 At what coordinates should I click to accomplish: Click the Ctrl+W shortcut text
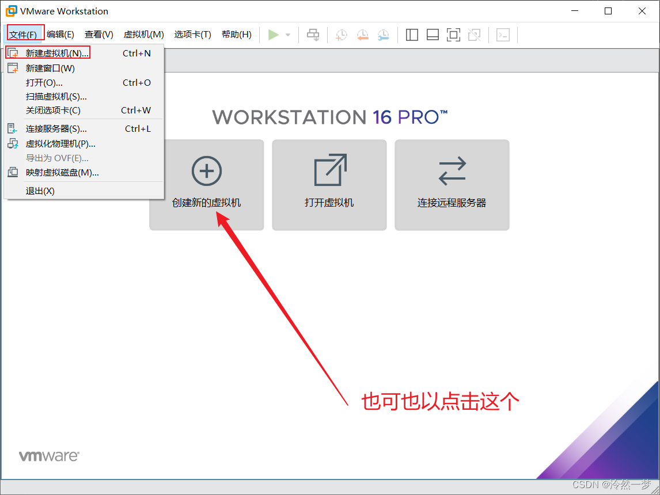(x=136, y=110)
